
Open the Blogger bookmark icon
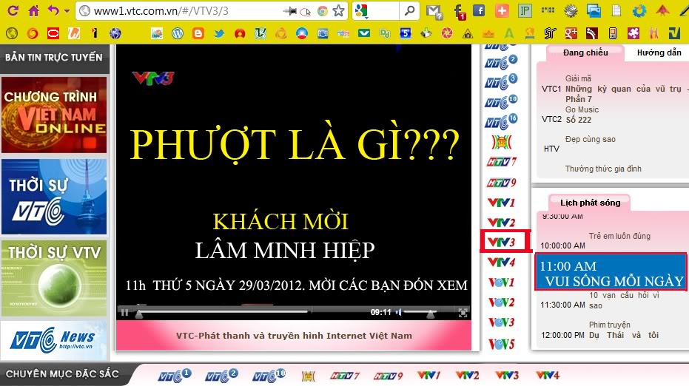point(198,33)
